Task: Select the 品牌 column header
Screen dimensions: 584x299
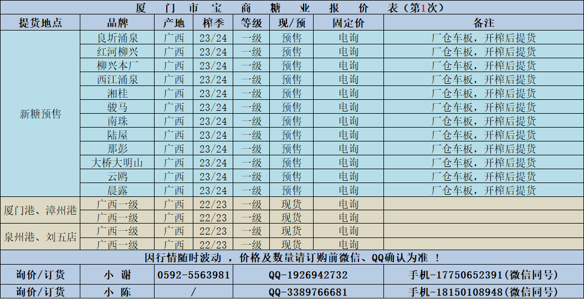Action: [117, 23]
